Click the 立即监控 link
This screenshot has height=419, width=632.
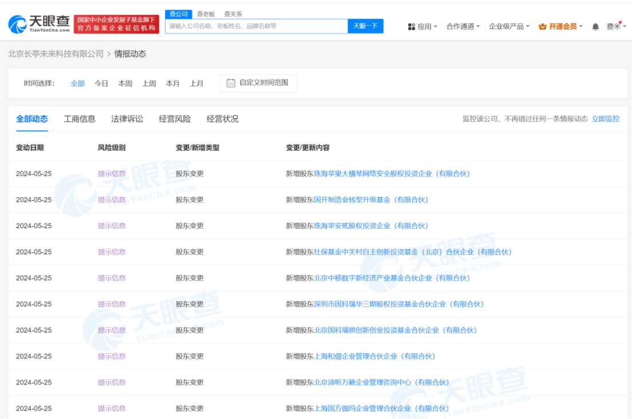coord(606,118)
